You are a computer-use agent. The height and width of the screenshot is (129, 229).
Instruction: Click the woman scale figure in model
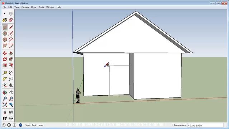tap(78, 96)
